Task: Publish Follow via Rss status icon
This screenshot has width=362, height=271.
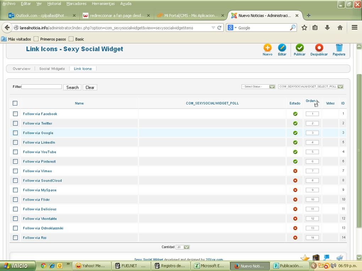Action: click(x=295, y=238)
